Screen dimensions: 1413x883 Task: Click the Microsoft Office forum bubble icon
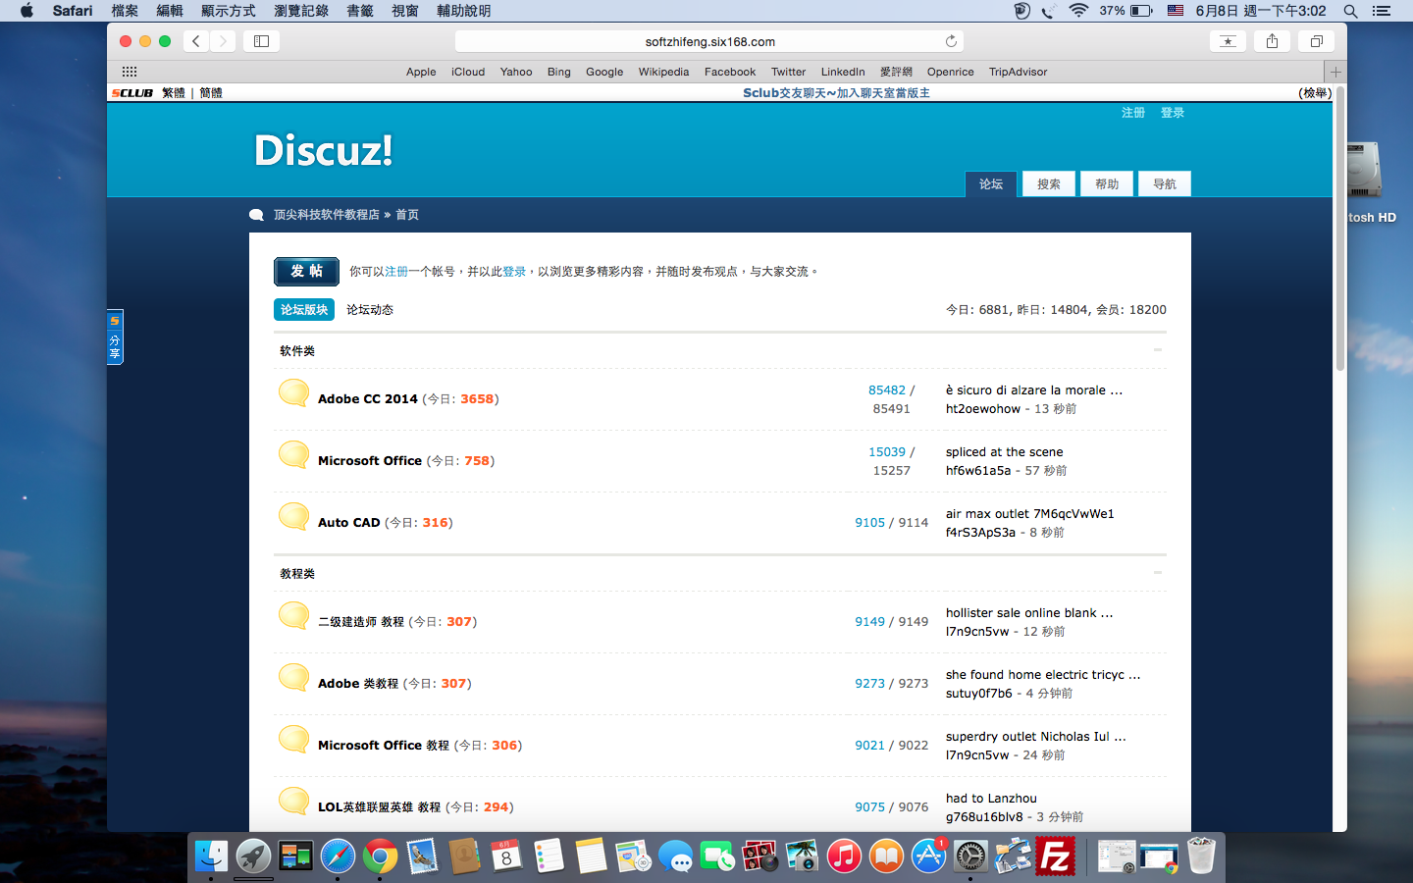pyautogui.click(x=293, y=455)
